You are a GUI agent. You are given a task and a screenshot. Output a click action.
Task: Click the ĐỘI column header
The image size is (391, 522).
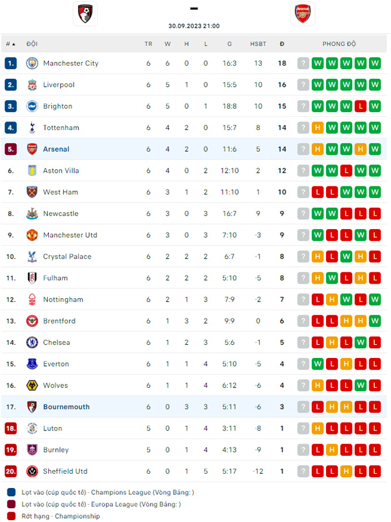click(x=32, y=44)
